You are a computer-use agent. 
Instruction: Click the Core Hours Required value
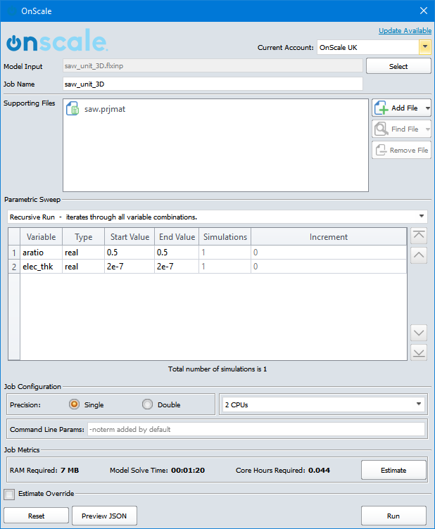pos(319,470)
